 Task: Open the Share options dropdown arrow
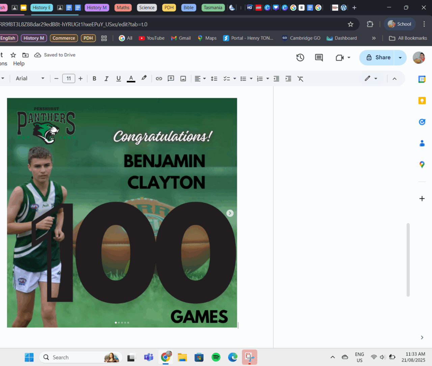coord(400,58)
